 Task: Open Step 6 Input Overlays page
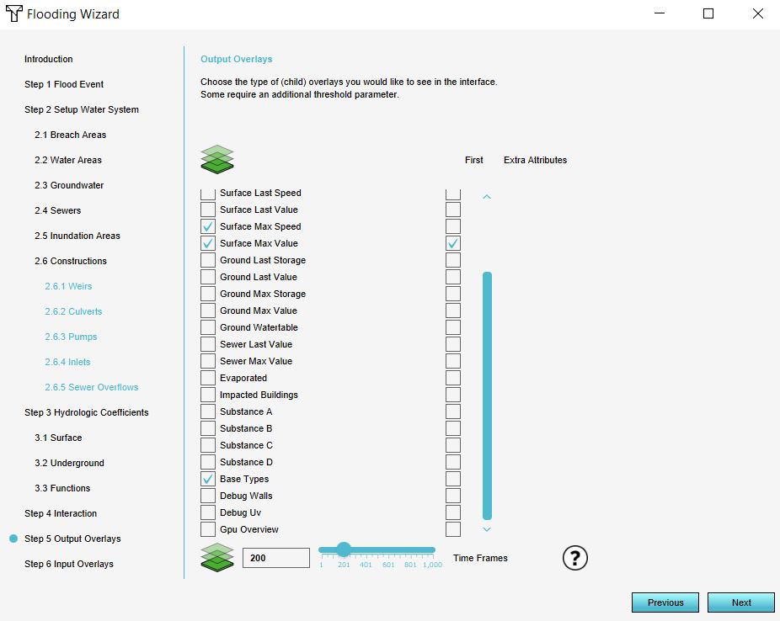69,564
